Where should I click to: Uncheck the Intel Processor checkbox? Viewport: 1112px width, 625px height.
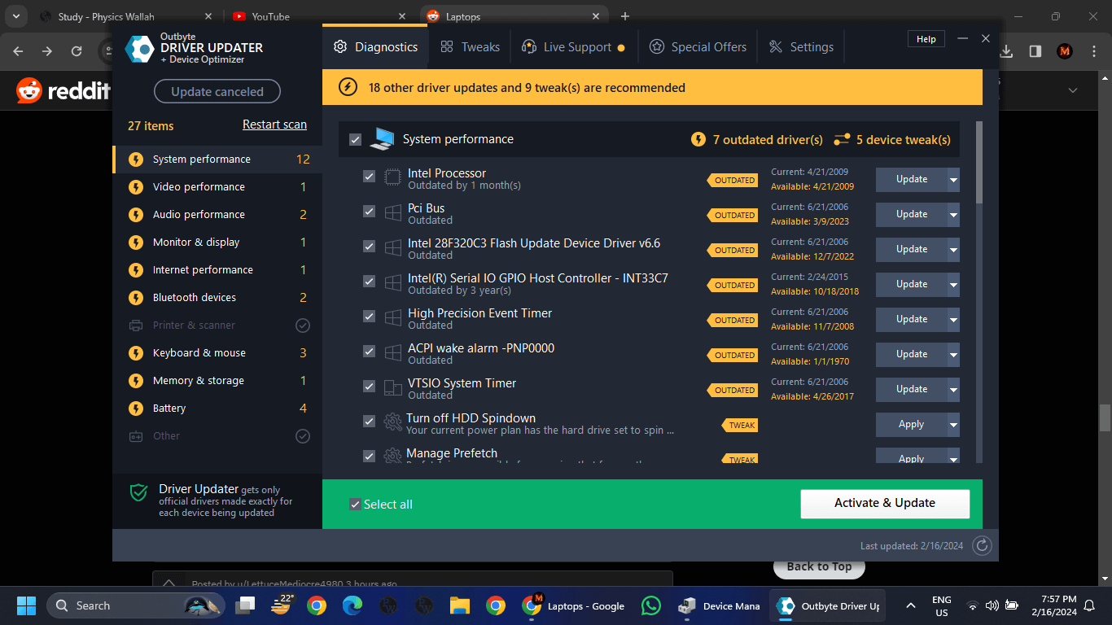pyautogui.click(x=369, y=177)
